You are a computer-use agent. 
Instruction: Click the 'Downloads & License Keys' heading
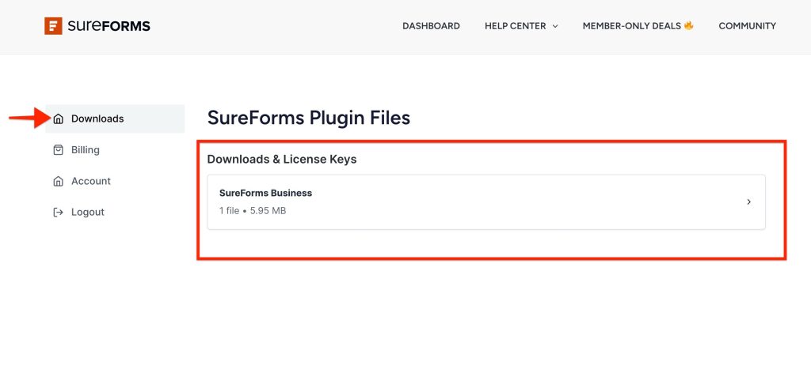282,159
